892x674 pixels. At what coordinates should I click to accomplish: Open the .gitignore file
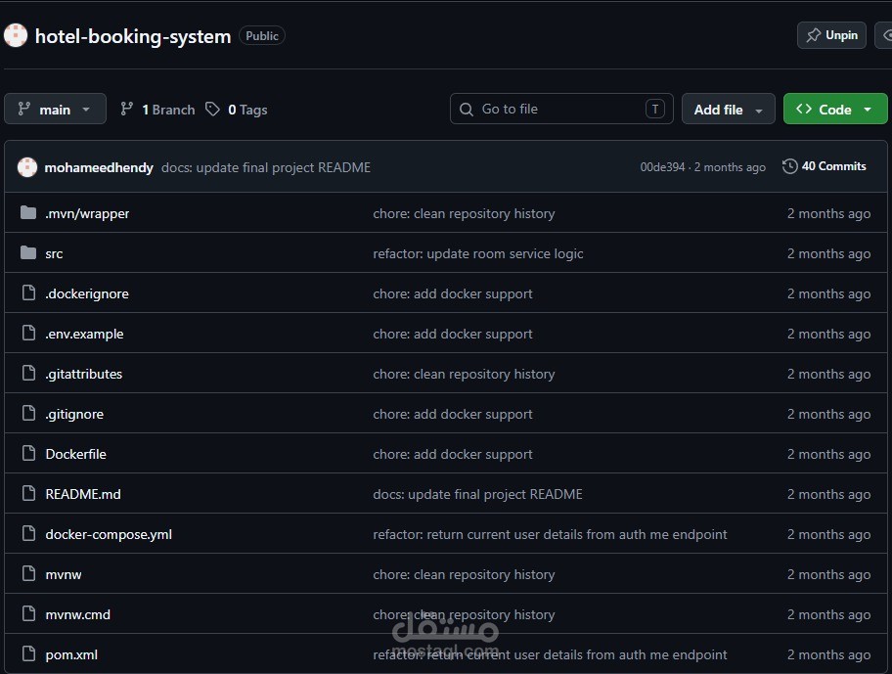pyautogui.click(x=74, y=414)
